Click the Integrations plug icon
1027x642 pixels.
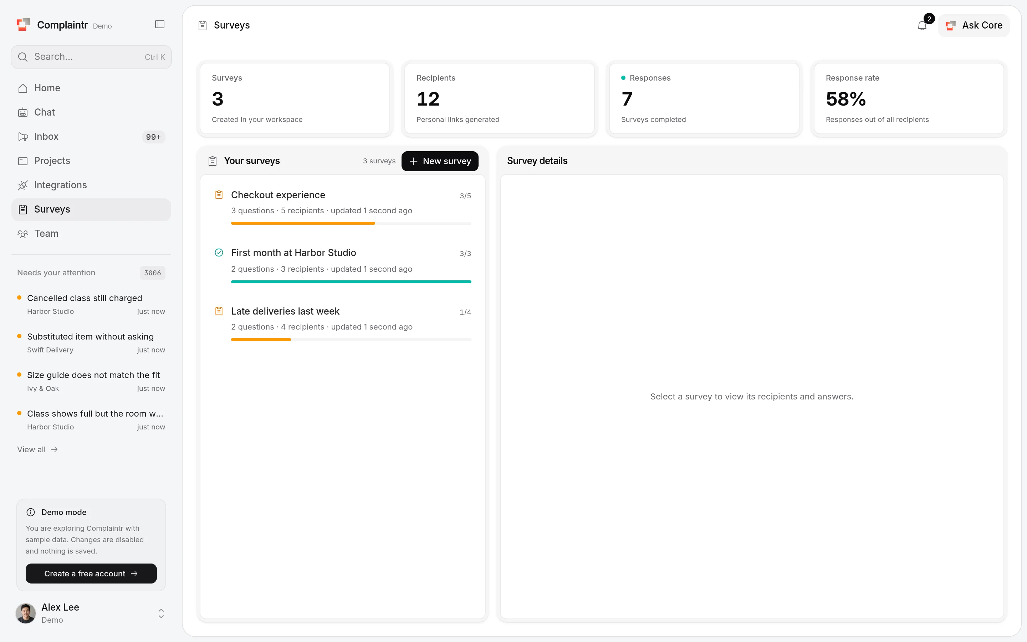pyautogui.click(x=23, y=185)
